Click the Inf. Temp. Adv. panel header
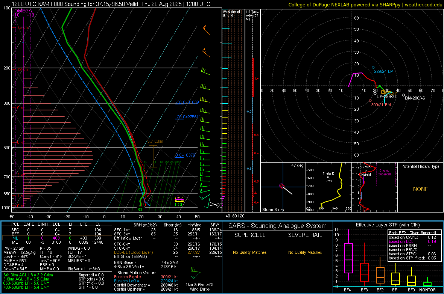Viewport: 444px width, 294px height. coord(252,15)
